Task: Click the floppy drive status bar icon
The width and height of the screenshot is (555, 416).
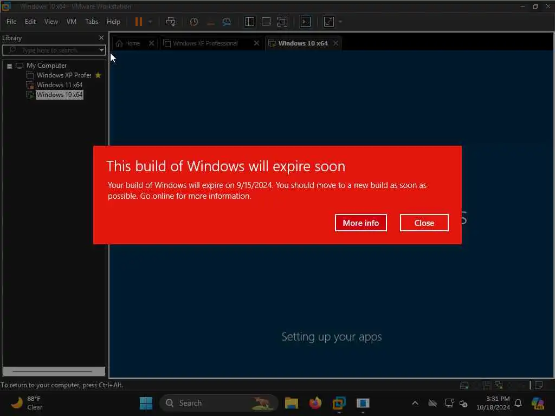Action: 487,385
